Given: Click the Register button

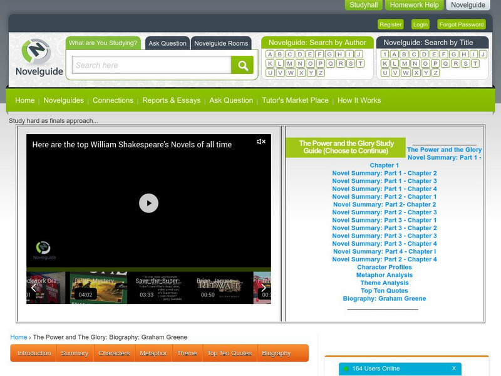Looking at the screenshot, I should pyautogui.click(x=390, y=24).
